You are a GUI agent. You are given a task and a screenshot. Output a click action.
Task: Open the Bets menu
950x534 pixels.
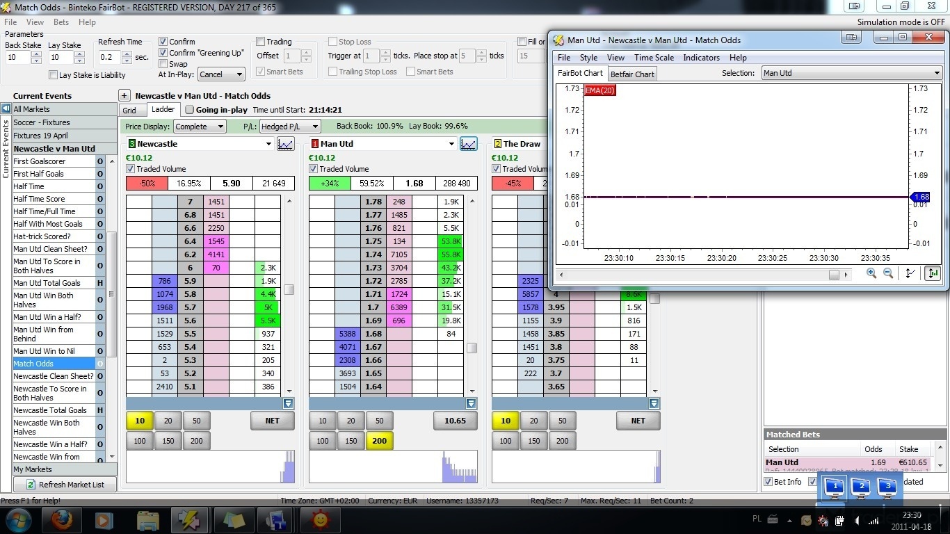coord(61,22)
